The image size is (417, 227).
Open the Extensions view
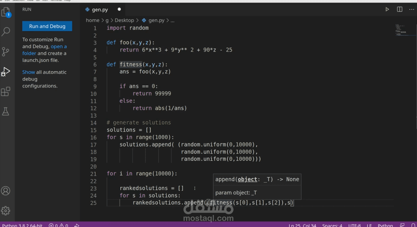tap(5, 91)
